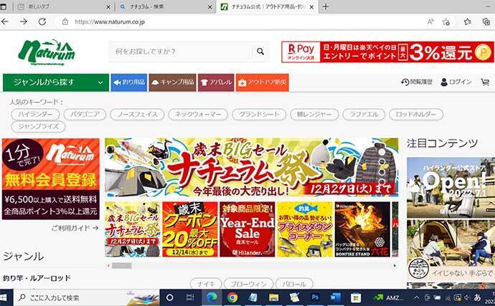Viewport: 495px width, 306px height.
Task: Click the グランドシート keyword pill
Action: (x=259, y=114)
